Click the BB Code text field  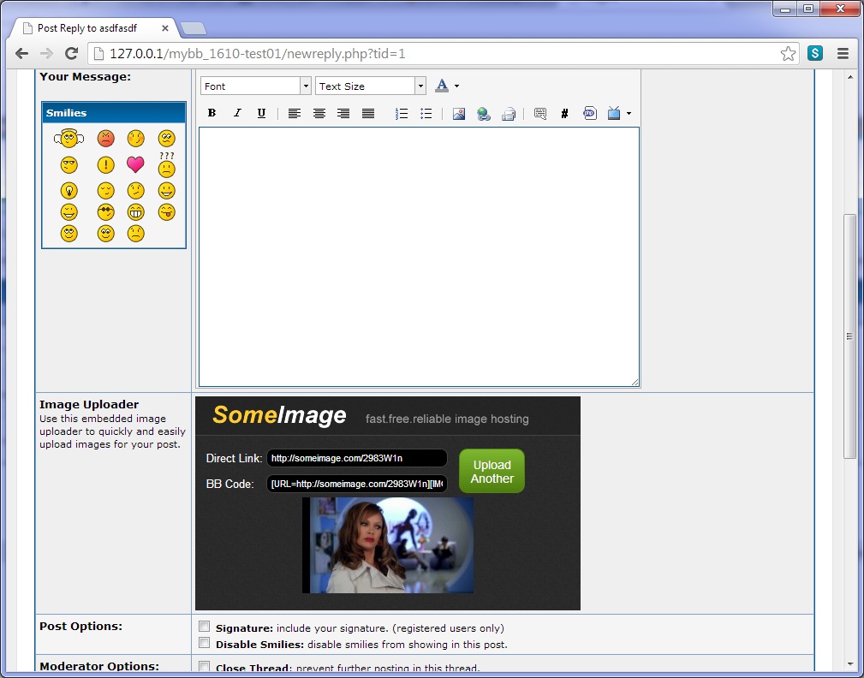[356, 484]
